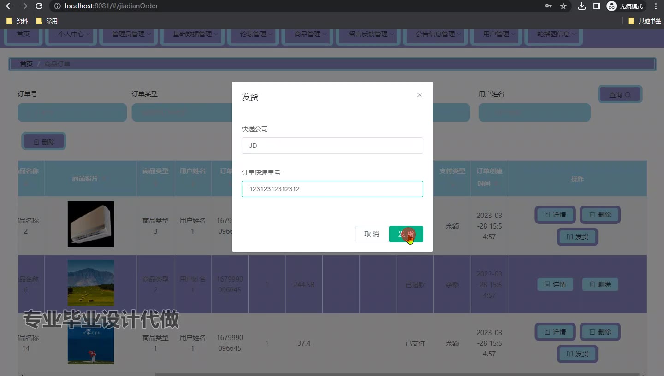Open the mountain meadow product thumbnail
The image size is (664, 376).
91,283
